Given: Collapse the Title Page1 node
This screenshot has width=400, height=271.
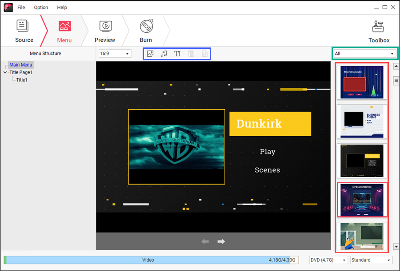Looking at the screenshot, I should (x=5, y=72).
